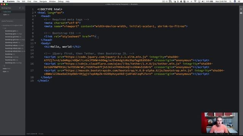
Task: Open index.html at bottom of project tree
Action: click(x=6, y=69)
